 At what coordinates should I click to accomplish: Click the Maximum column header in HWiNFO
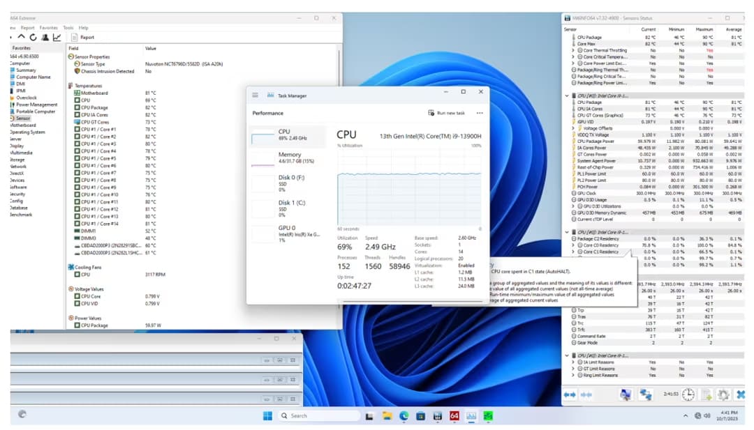tap(704, 29)
